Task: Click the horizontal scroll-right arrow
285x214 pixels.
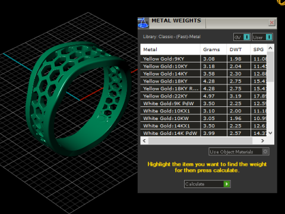Action: 262,141
